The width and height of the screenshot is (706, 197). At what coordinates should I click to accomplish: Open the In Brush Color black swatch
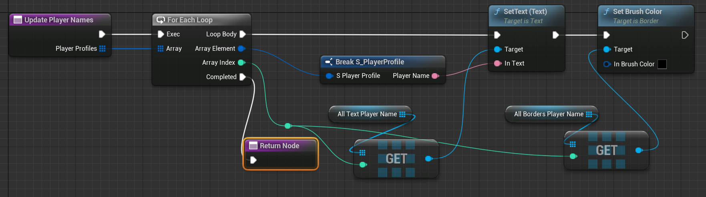pyautogui.click(x=662, y=64)
